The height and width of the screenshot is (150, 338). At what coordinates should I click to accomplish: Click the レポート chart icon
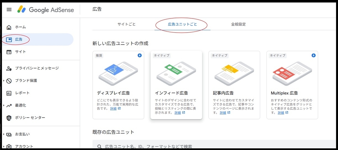tap(9, 93)
